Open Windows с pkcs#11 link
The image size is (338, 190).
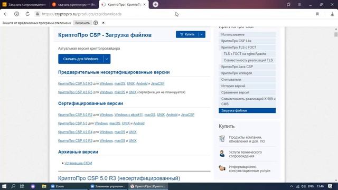coord(128,115)
